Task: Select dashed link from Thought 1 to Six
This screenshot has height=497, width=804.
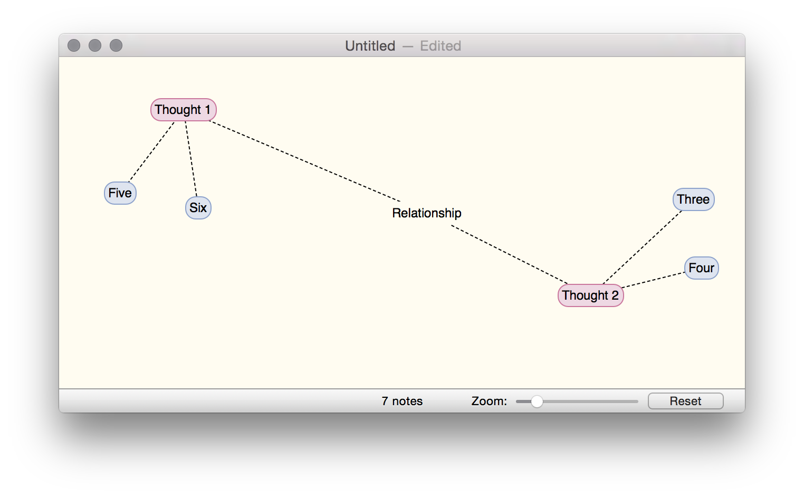Action: click(x=191, y=158)
